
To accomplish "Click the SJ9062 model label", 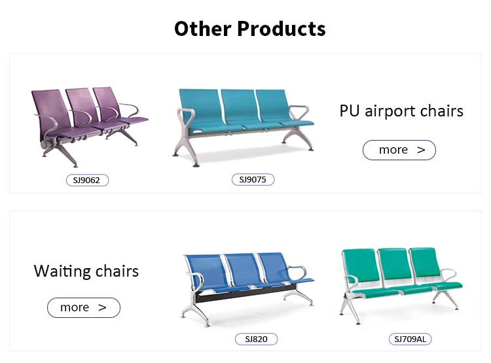I will click(x=87, y=180).
